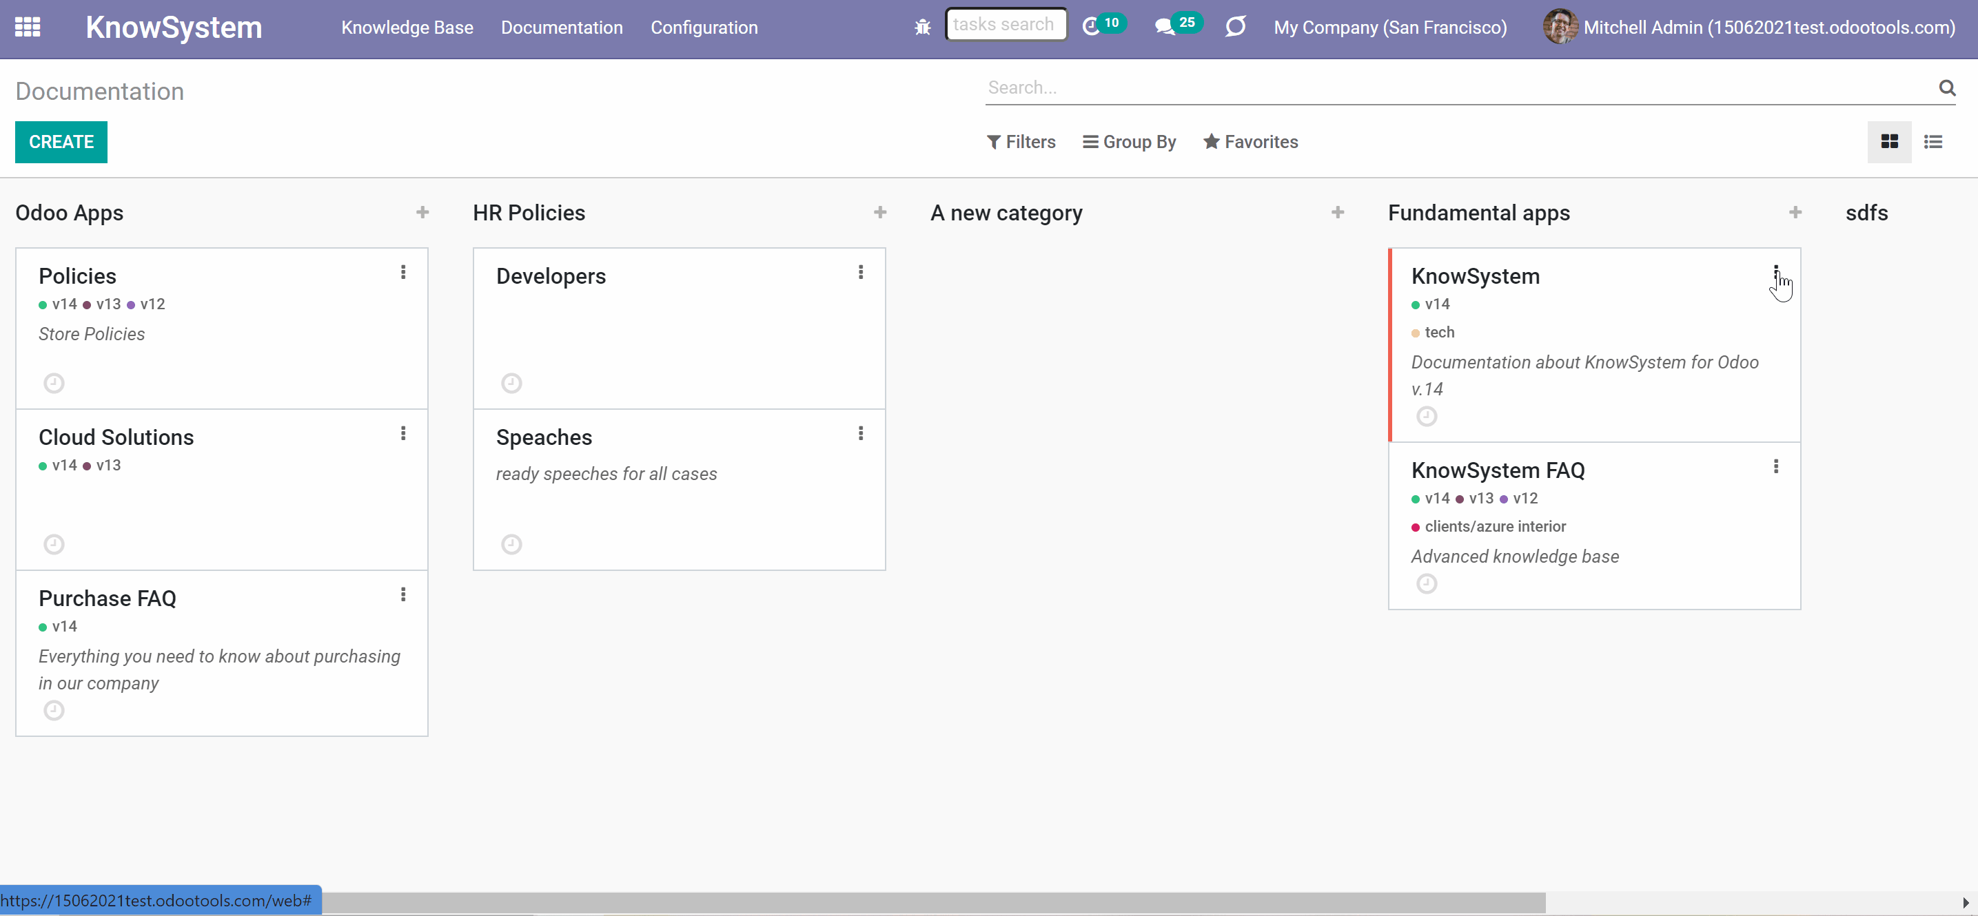This screenshot has width=1978, height=916.
Task: Open the Knowledge Base menu
Action: click(407, 28)
